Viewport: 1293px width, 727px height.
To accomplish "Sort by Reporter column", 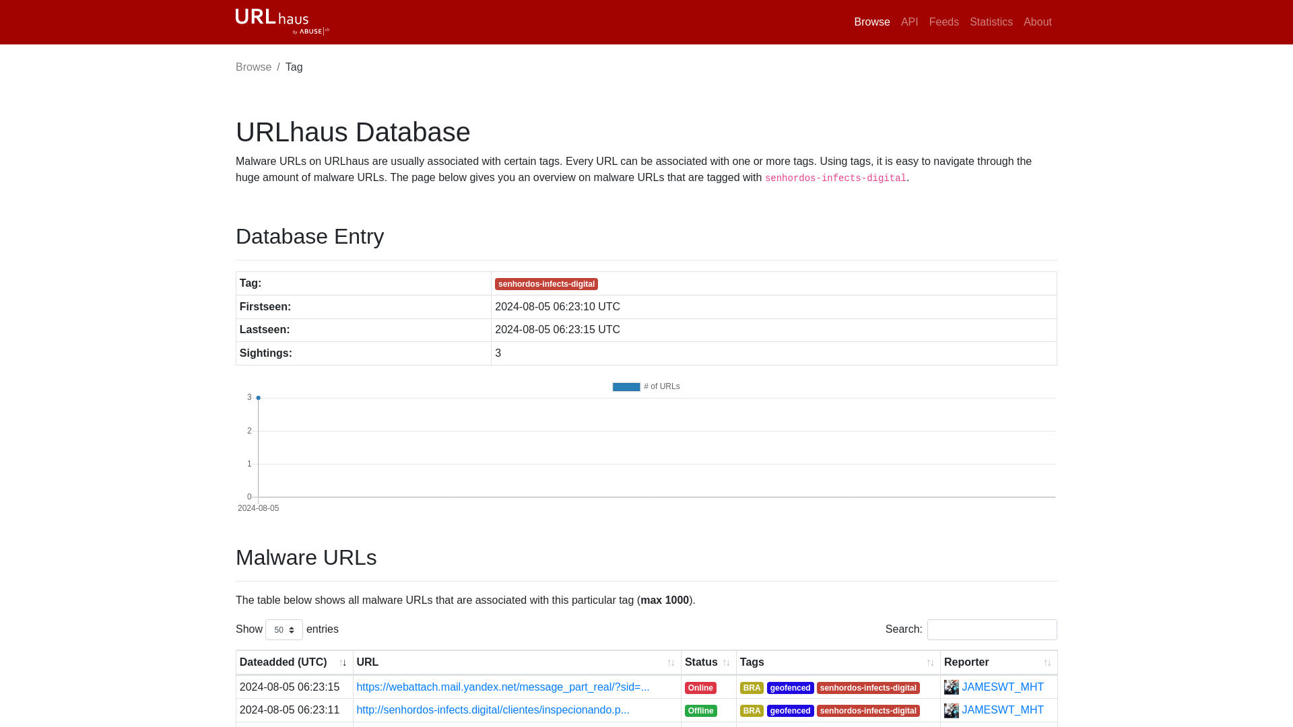I will click(998, 662).
